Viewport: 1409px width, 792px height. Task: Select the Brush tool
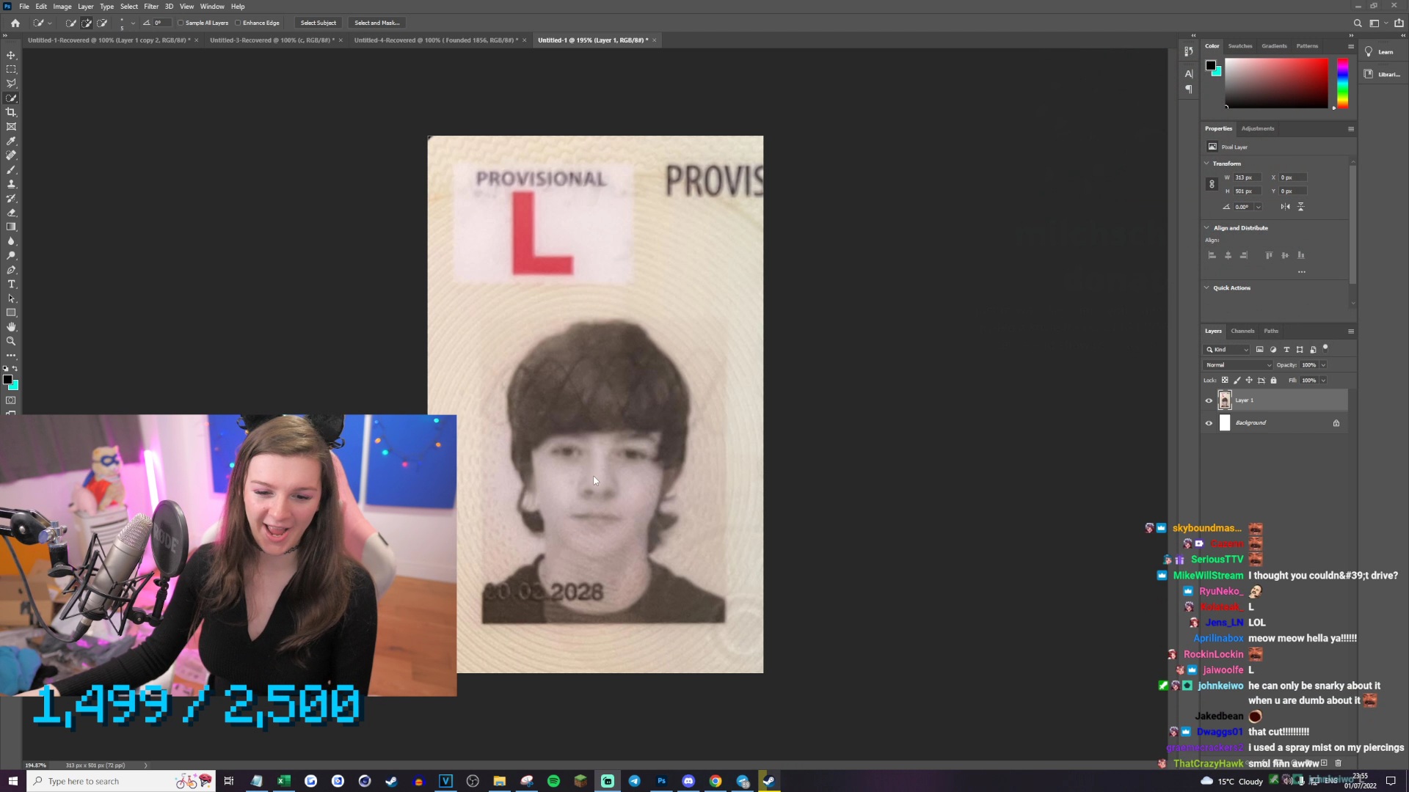coord(11,169)
